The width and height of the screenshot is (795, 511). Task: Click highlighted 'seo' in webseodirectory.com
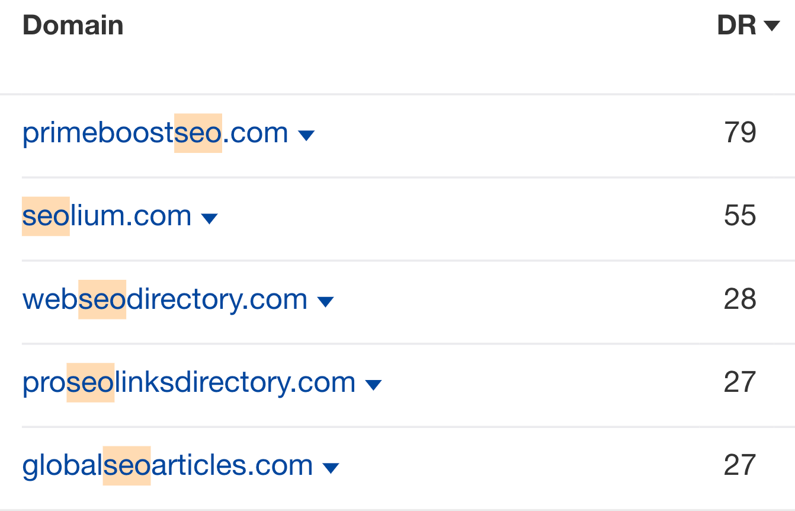coord(102,299)
